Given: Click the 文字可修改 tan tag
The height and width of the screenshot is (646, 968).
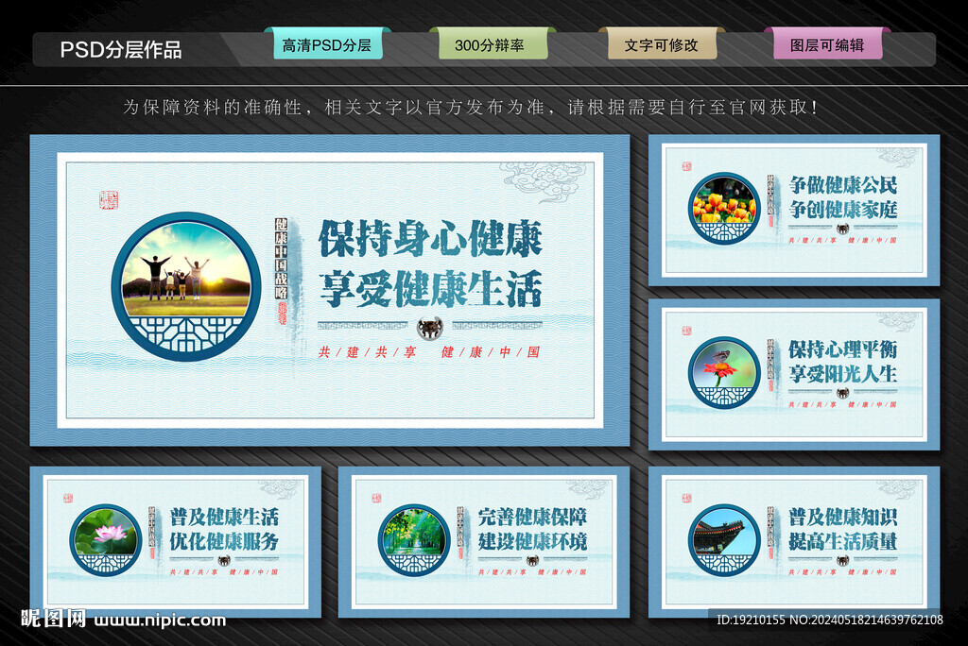Looking at the screenshot, I should pyautogui.click(x=662, y=45).
